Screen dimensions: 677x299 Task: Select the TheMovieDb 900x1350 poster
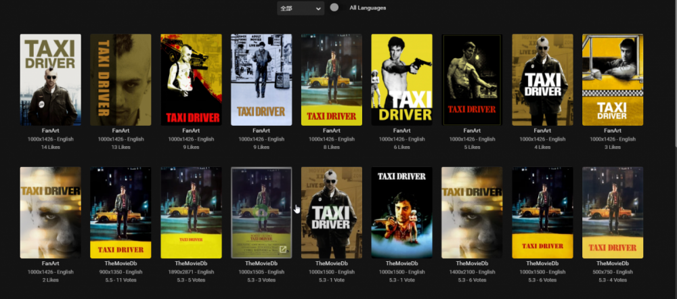click(x=121, y=212)
